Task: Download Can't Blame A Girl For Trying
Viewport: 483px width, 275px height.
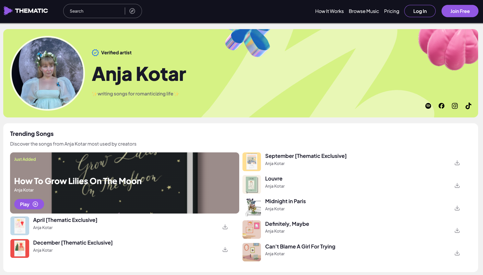Action: 457,253
